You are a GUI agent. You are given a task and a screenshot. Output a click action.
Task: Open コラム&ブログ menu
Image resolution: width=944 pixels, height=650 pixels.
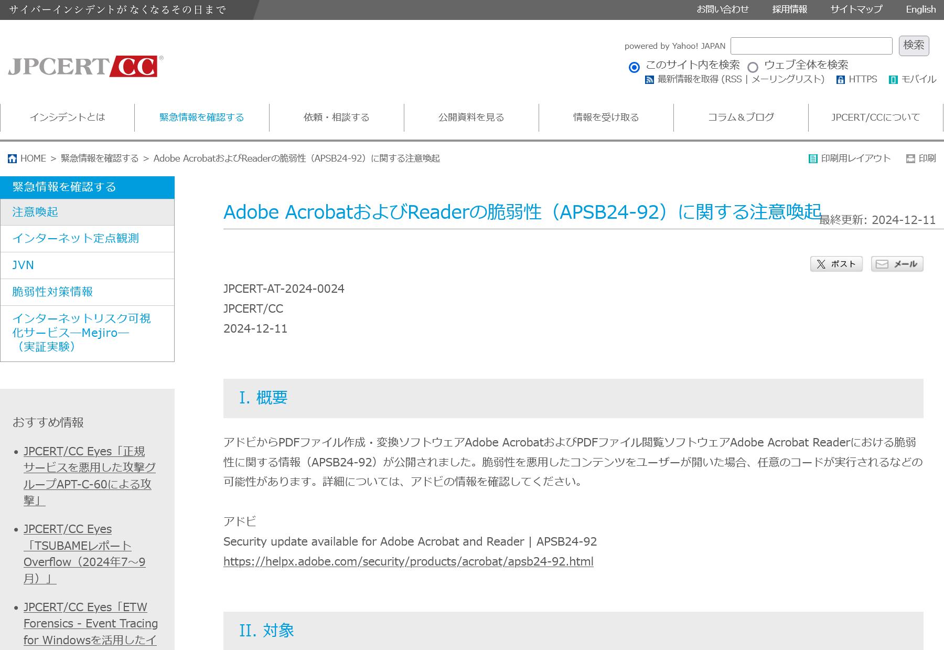click(741, 117)
